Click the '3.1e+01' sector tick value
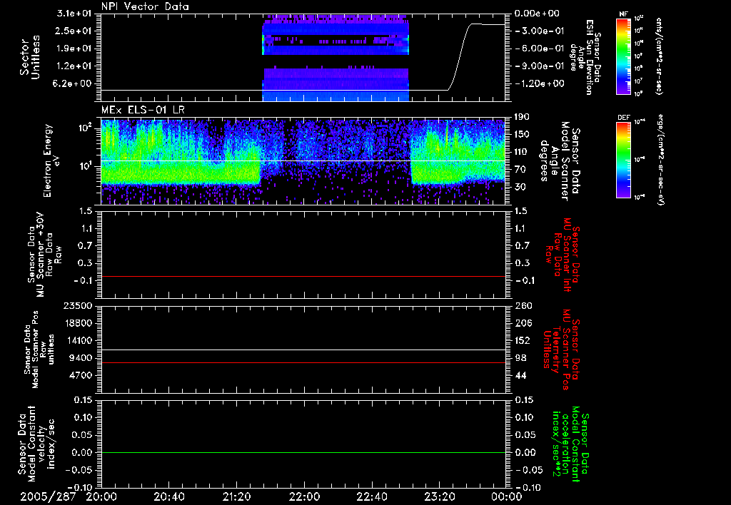731x505 pixels. click(x=74, y=14)
